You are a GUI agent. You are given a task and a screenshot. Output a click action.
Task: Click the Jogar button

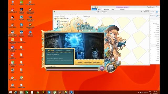click(x=111, y=68)
